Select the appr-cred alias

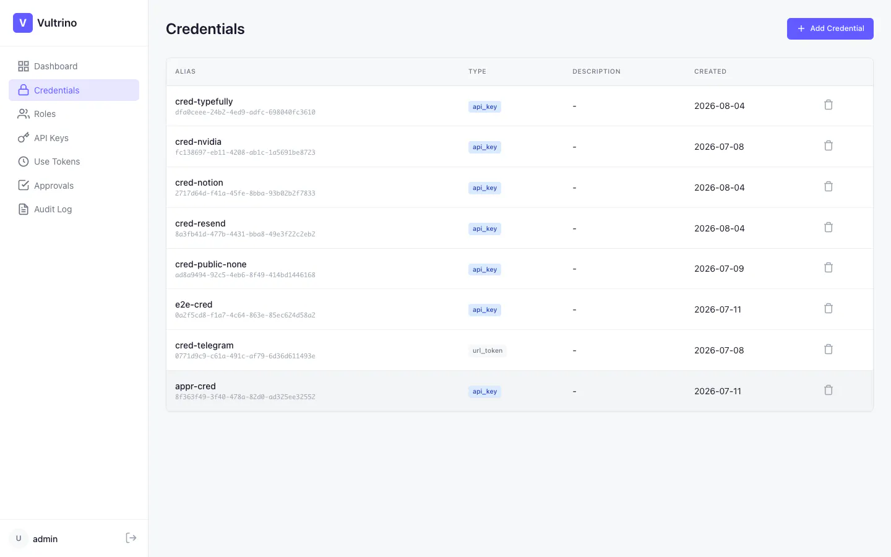click(196, 386)
